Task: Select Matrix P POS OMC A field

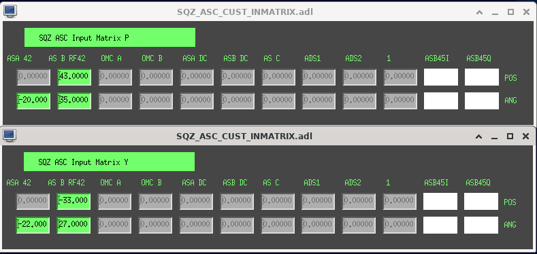Action: click(x=116, y=77)
